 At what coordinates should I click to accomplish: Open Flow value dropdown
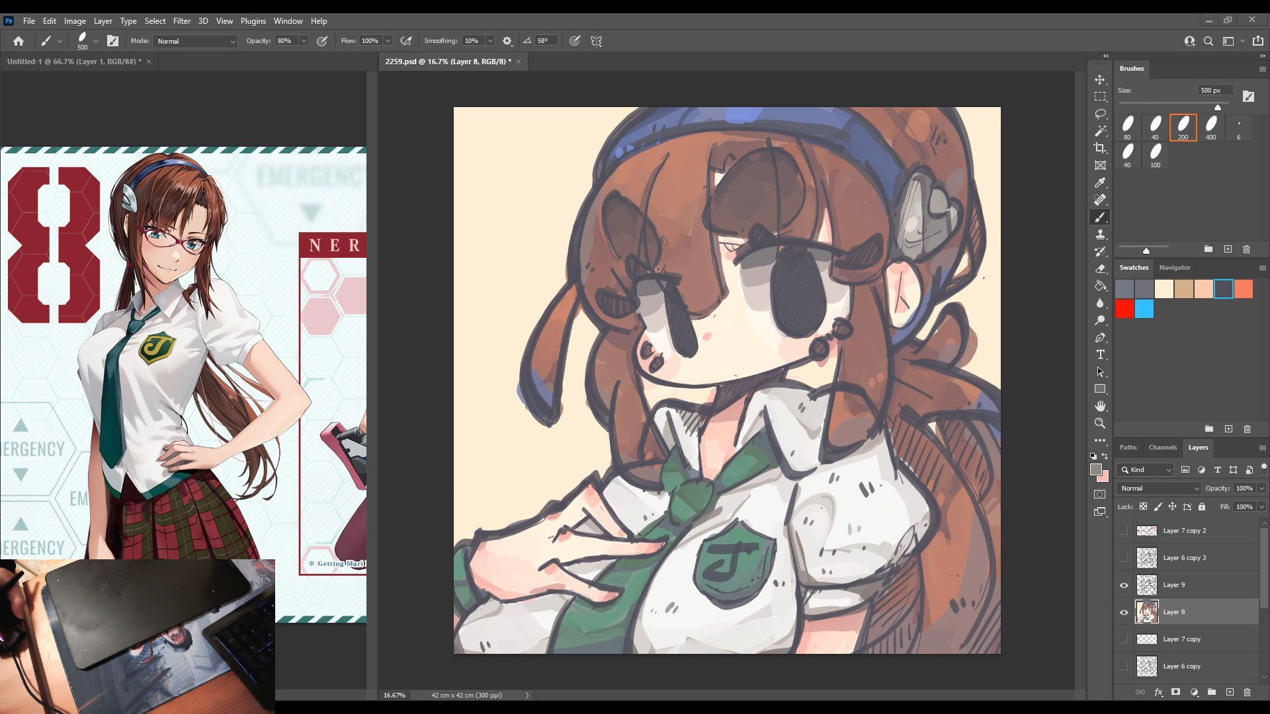pos(388,41)
